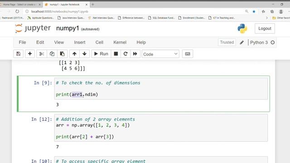Open the Edit menu
The width and height of the screenshot is (290, 163).
[x=40, y=42]
